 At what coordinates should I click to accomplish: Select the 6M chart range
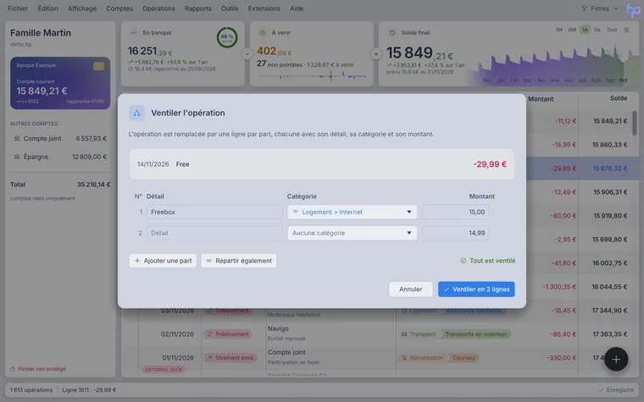point(572,30)
